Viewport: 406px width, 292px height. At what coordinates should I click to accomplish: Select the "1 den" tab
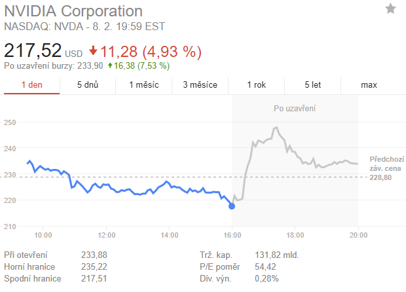[x=31, y=85]
